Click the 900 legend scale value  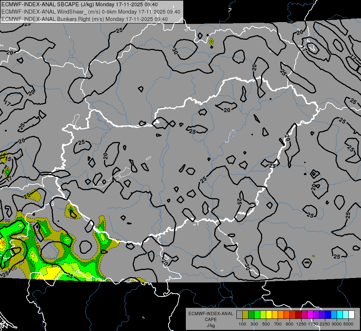(289, 324)
